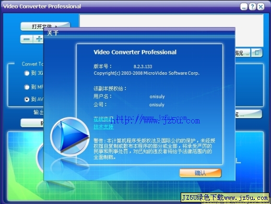Click the JZ5U绿色下载 watermark banner
The width and height of the screenshot is (271, 204).
tap(225, 198)
